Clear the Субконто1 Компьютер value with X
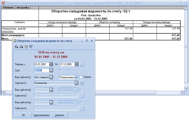Viewport: 189px width, 120px height. 82,83
